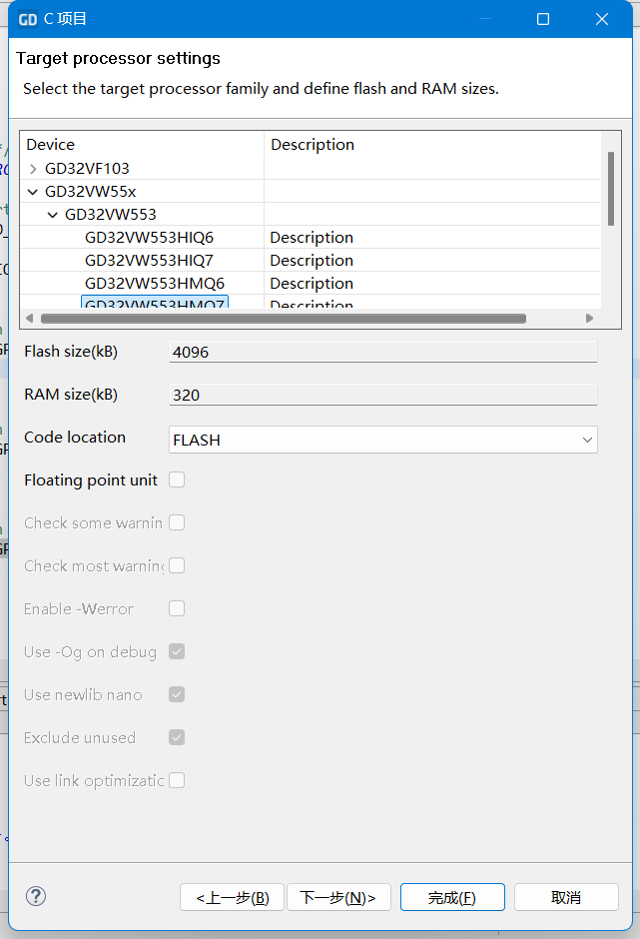Open the Code location FLASH dropdown
Screen dimensions: 640x939
[x=383, y=440]
